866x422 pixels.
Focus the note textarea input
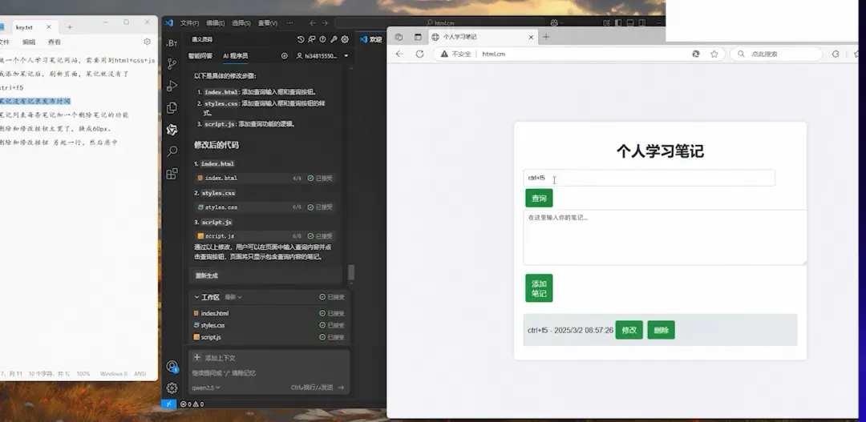tap(665, 237)
